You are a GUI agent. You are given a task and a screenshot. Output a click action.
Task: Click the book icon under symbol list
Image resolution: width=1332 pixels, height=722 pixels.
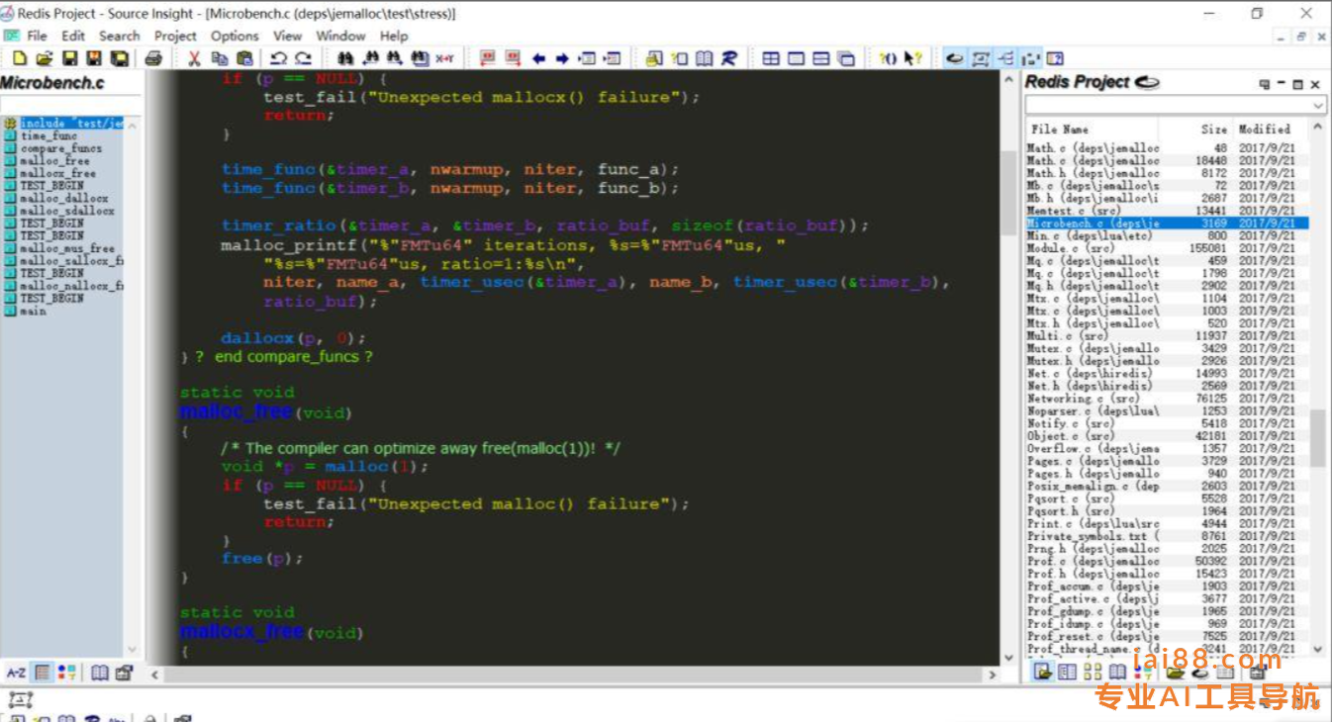pos(100,673)
